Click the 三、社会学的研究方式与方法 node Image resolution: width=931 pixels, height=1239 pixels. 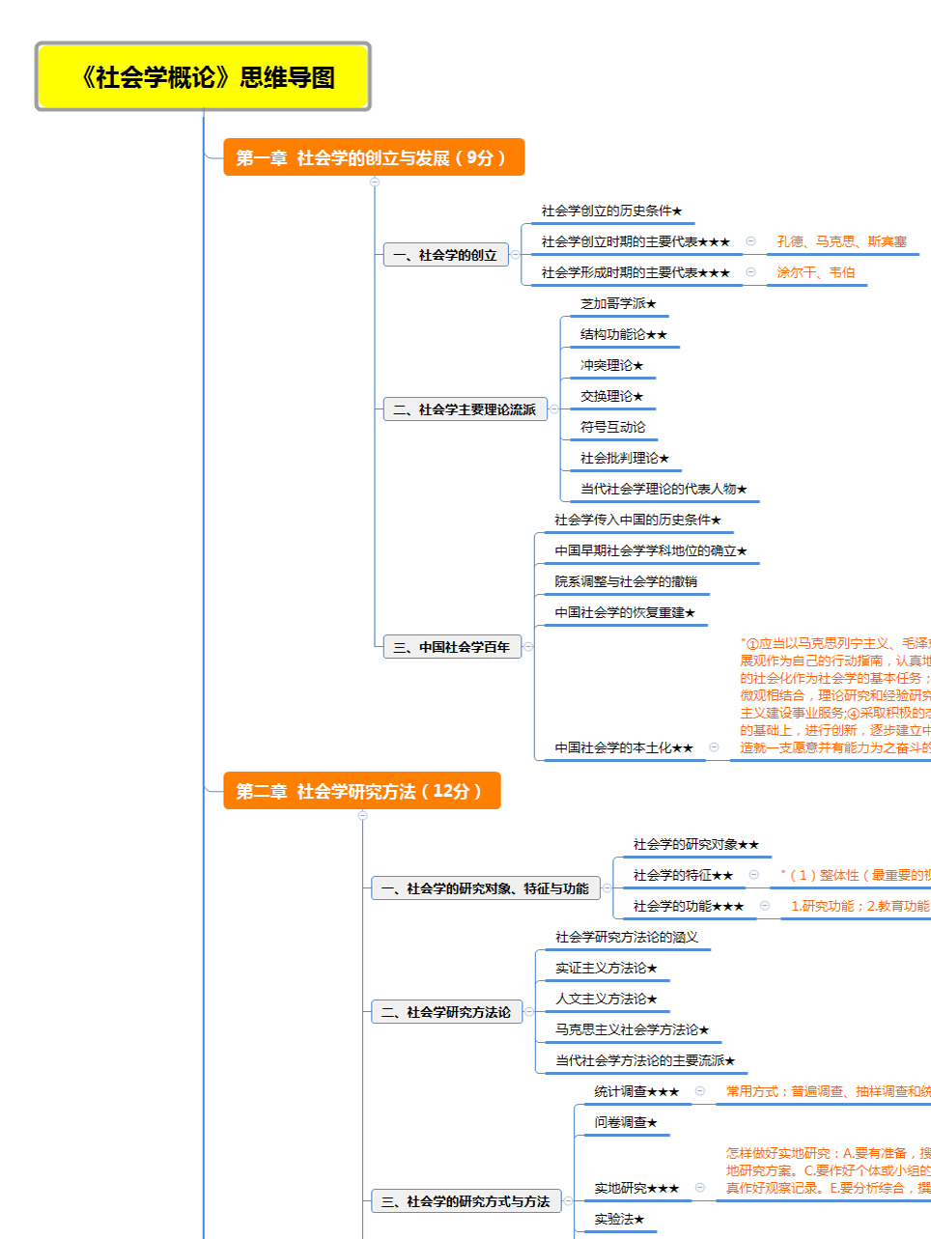point(465,1201)
